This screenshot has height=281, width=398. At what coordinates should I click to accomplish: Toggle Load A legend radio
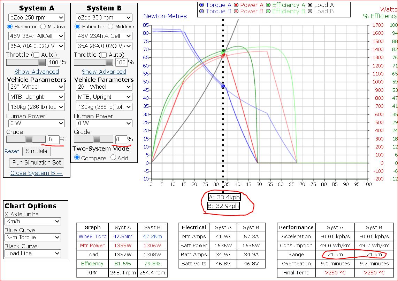click(310, 5)
